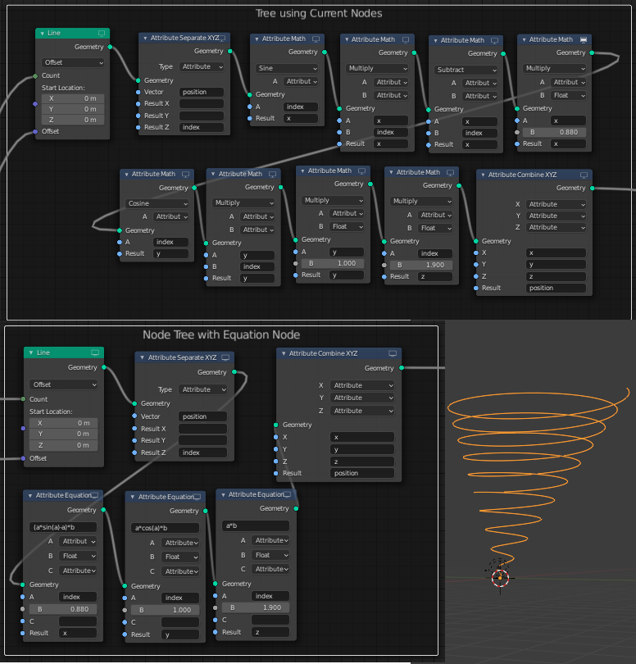Viewport: 636px width, 664px height.
Task: Click the header icon of the Subtract Attribute Math node
Action: (x=494, y=41)
